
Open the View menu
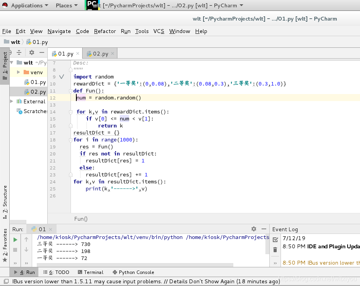pyautogui.click(x=36, y=31)
